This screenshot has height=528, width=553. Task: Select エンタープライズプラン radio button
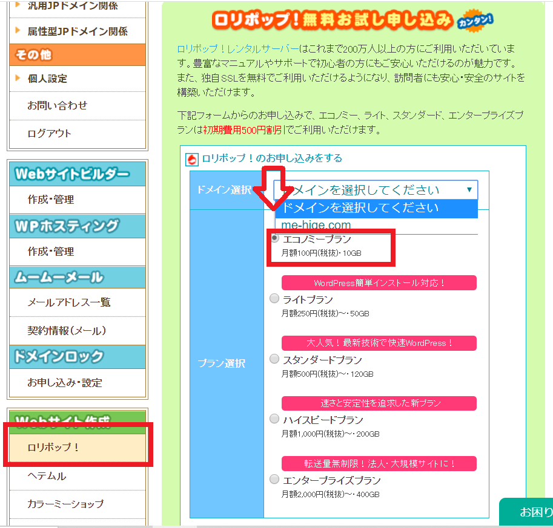(274, 480)
